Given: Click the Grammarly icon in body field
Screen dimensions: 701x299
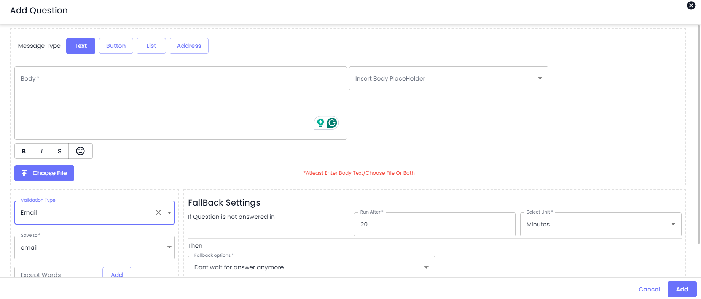Looking at the screenshot, I should coord(332,123).
